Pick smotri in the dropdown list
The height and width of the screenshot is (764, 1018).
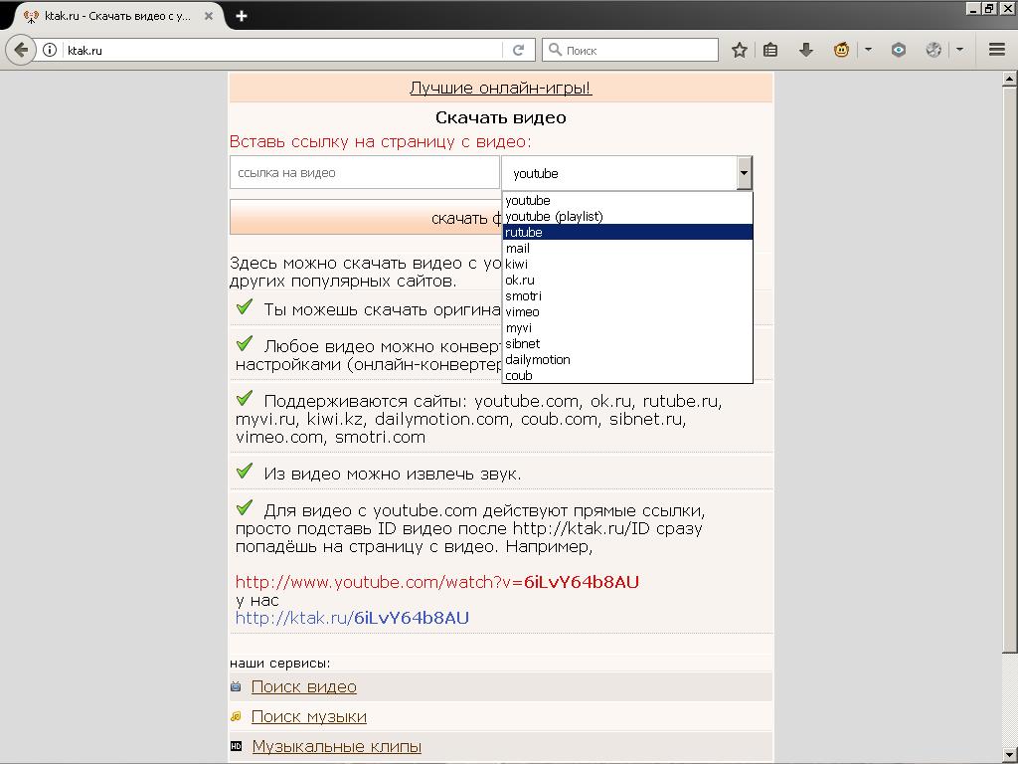point(628,295)
